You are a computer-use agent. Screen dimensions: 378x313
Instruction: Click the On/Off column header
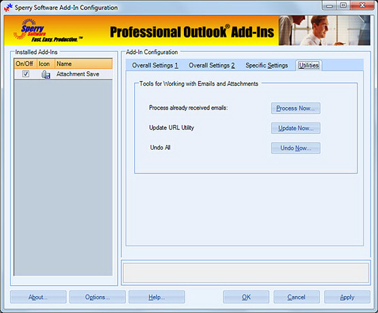click(x=25, y=64)
